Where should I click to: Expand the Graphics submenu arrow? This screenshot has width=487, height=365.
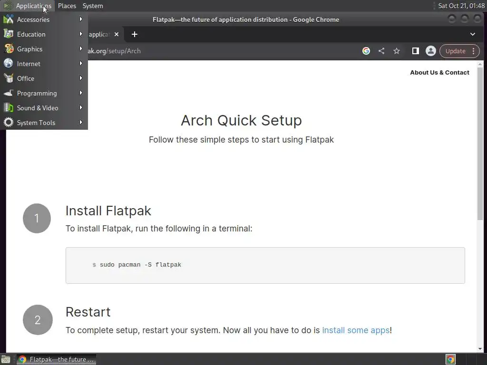tap(81, 49)
